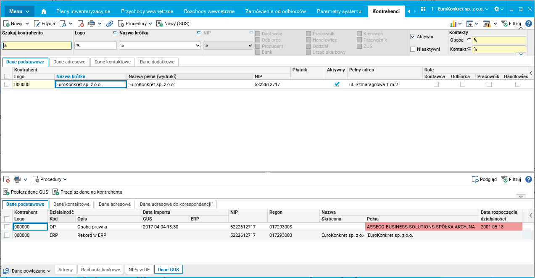The width and height of the screenshot is (535, 278).
Task: Click the Nowy document icon
Action: click(6, 24)
